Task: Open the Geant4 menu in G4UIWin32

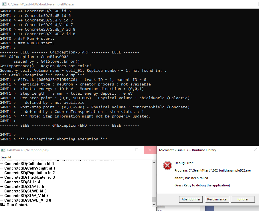Action: pos(6,157)
